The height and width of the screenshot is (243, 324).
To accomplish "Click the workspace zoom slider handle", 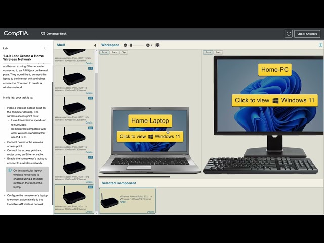I will pyautogui.click(x=131, y=45).
